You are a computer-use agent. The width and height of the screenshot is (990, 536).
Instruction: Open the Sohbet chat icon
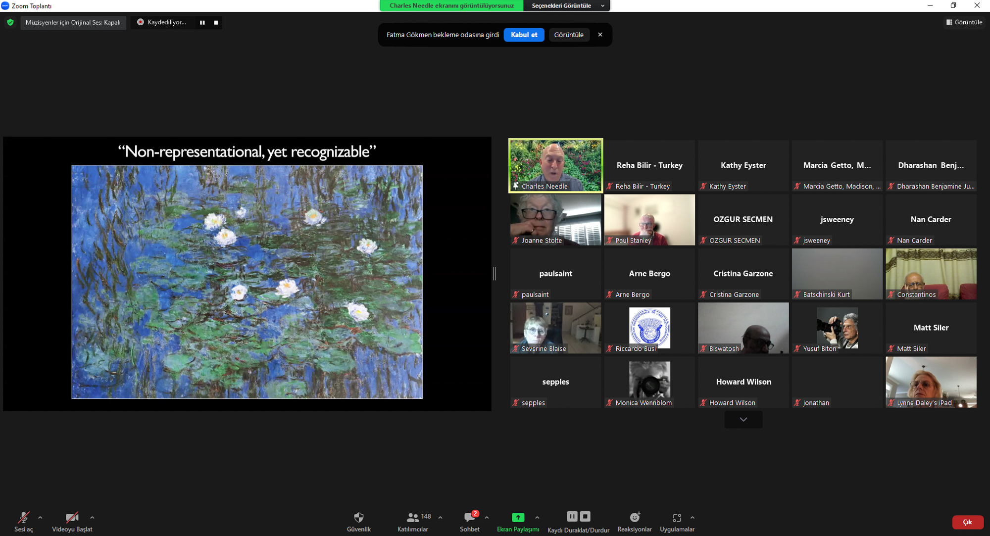pos(469,518)
